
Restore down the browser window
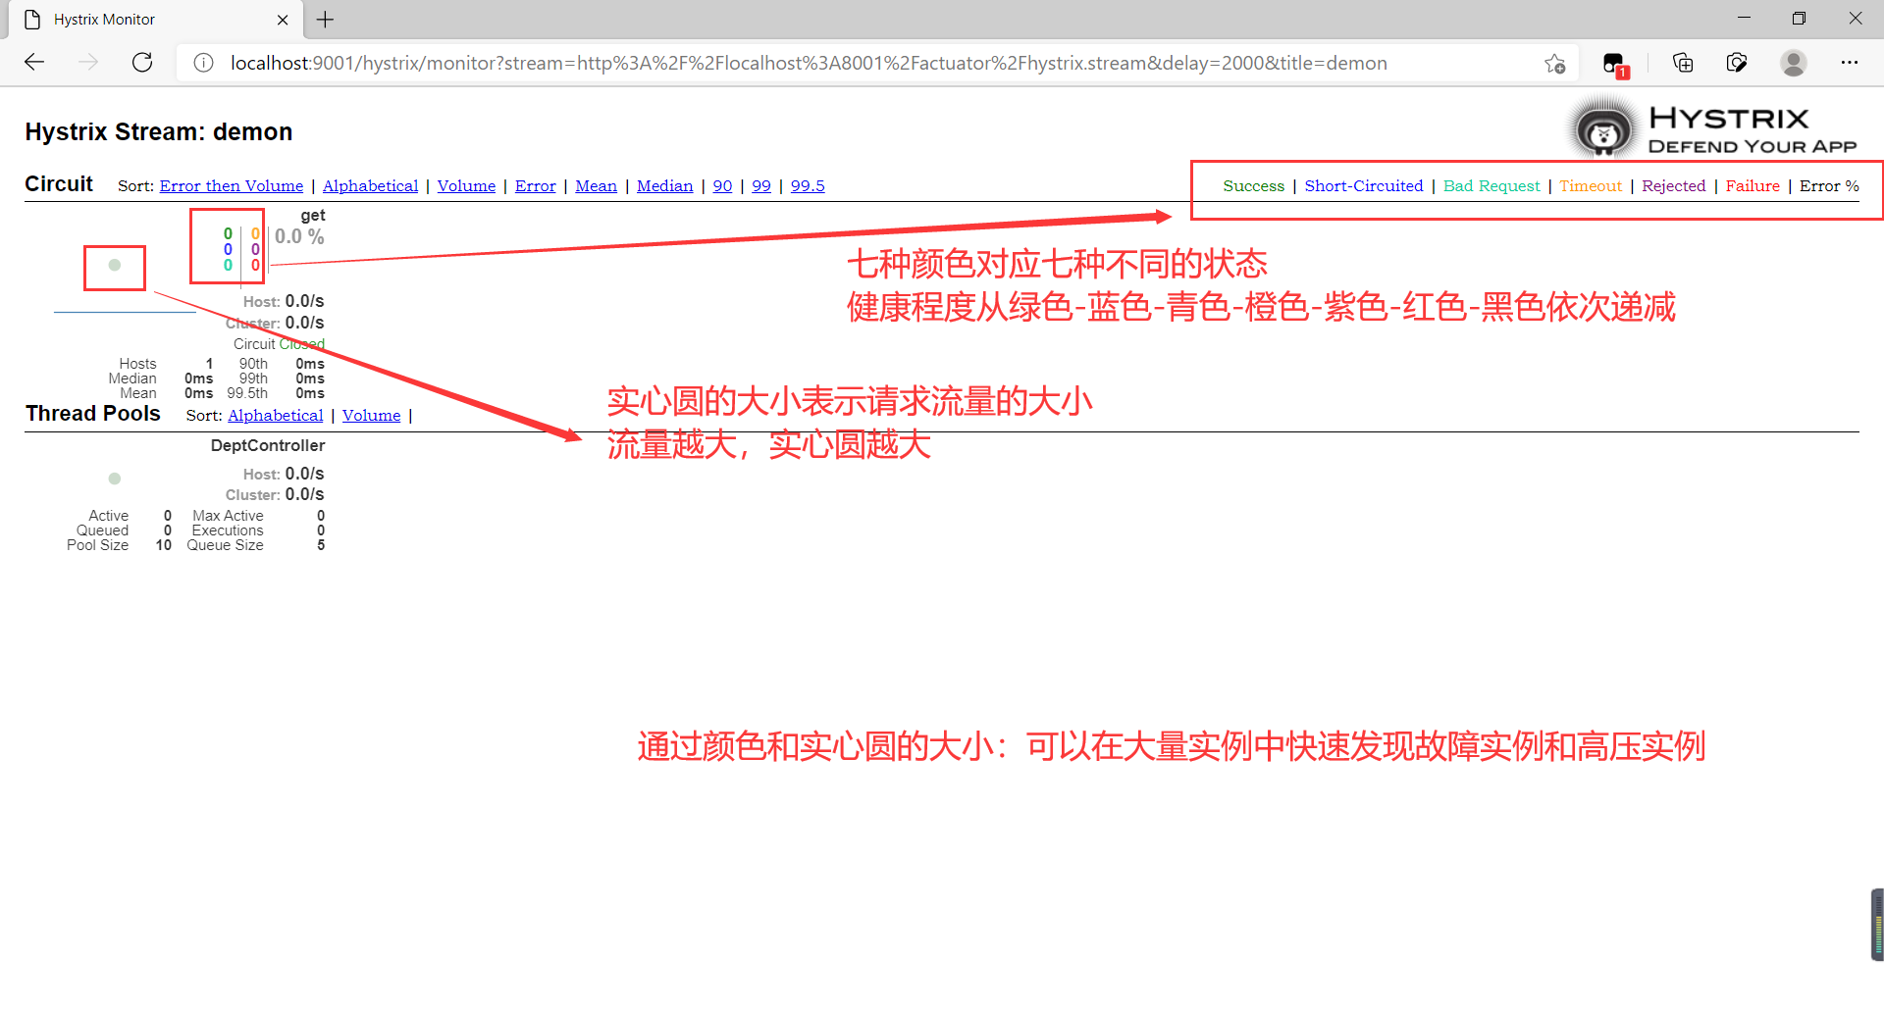pyautogui.click(x=1799, y=19)
